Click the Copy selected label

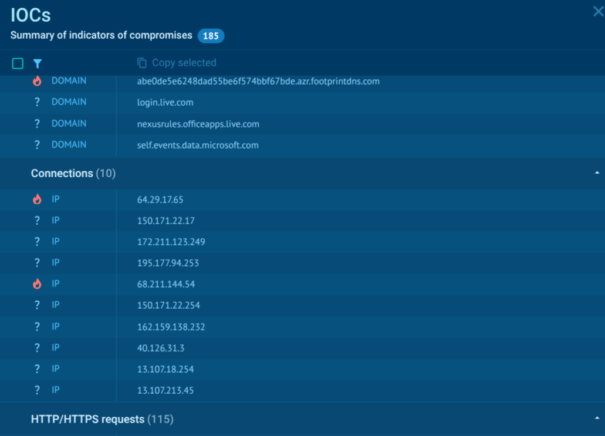pyautogui.click(x=184, y=63)
